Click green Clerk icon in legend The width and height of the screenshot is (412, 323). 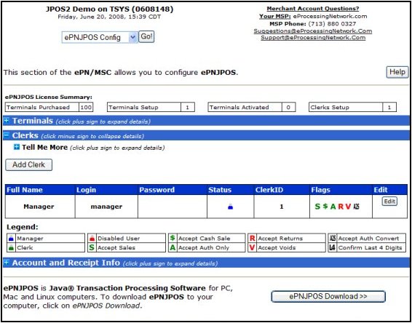point(11,247)
